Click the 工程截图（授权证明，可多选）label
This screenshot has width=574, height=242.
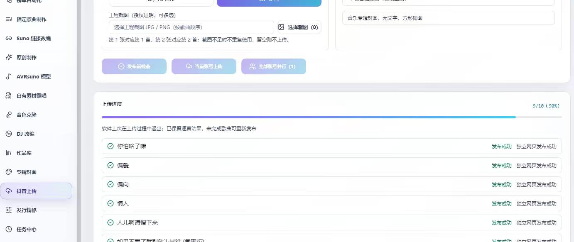[x=142, y=15]
